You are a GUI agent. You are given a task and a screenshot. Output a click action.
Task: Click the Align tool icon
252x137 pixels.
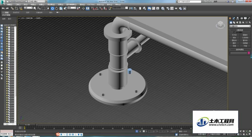tap(135, 8)
